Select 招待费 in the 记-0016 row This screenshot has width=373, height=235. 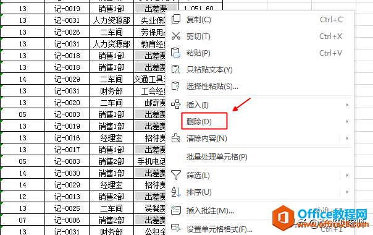click(x=150, y=138)
